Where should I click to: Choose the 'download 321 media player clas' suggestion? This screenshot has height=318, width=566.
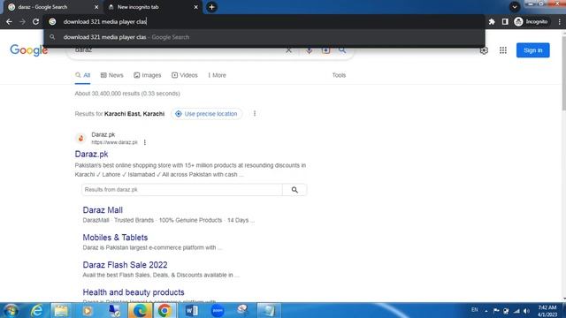(x=264, y=37)
